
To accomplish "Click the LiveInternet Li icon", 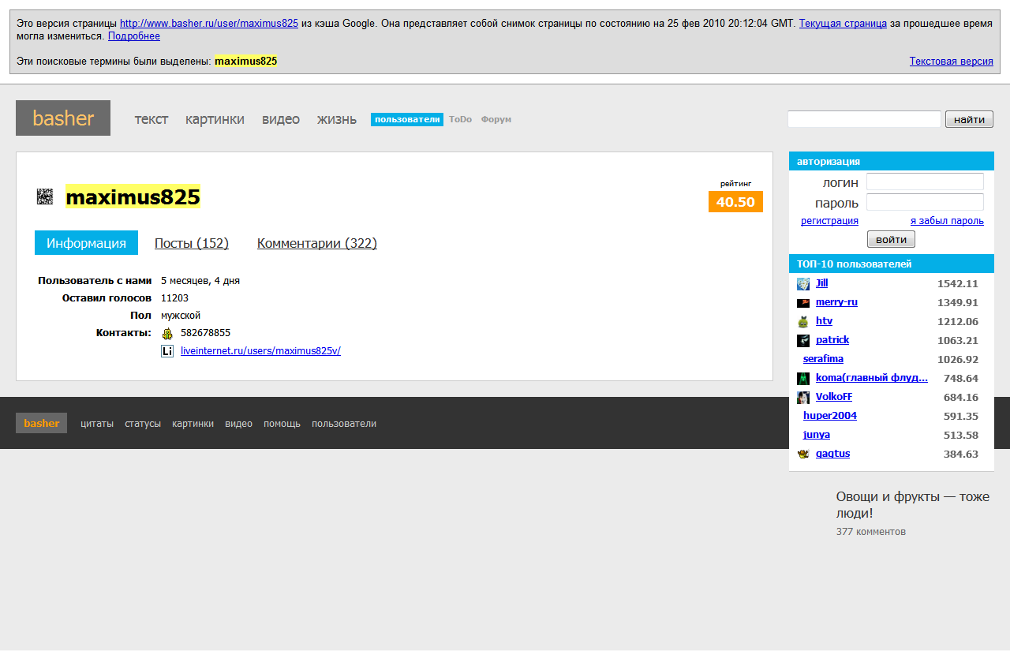I will [x=167, y=351].
